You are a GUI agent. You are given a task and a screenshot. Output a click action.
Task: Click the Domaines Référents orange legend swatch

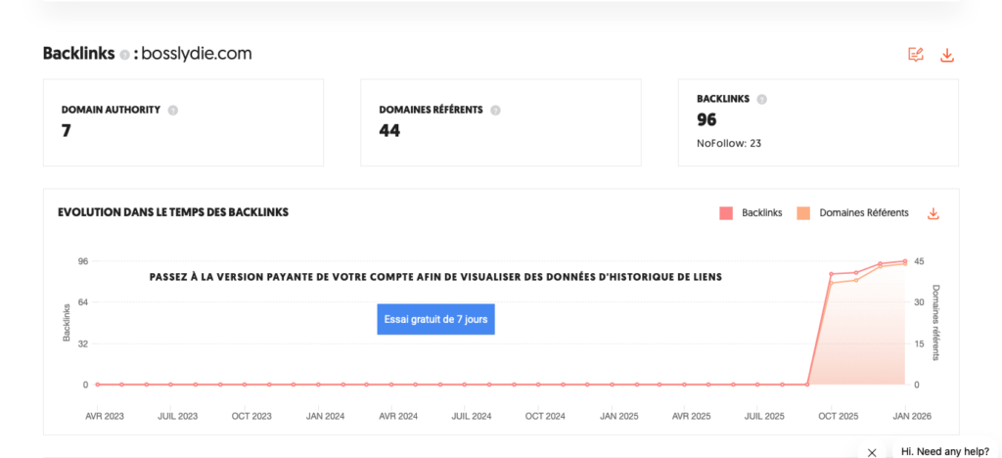[x=803, y=213]
